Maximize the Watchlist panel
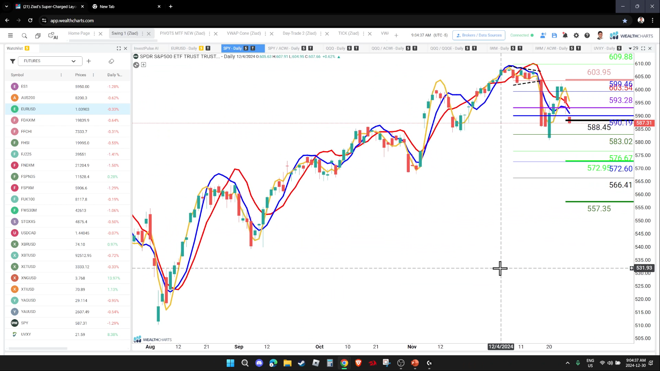This screenshot has width=660, height=371. coord(119,48)
